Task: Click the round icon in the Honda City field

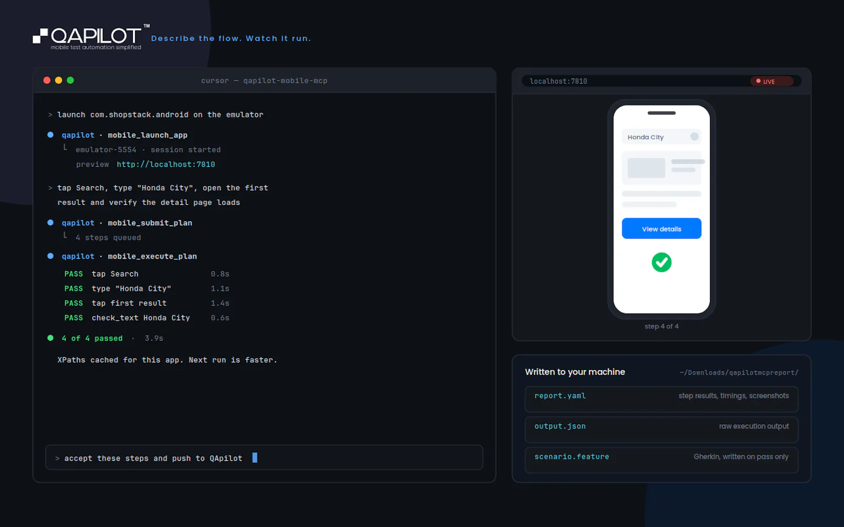Action: coord(694,136)
